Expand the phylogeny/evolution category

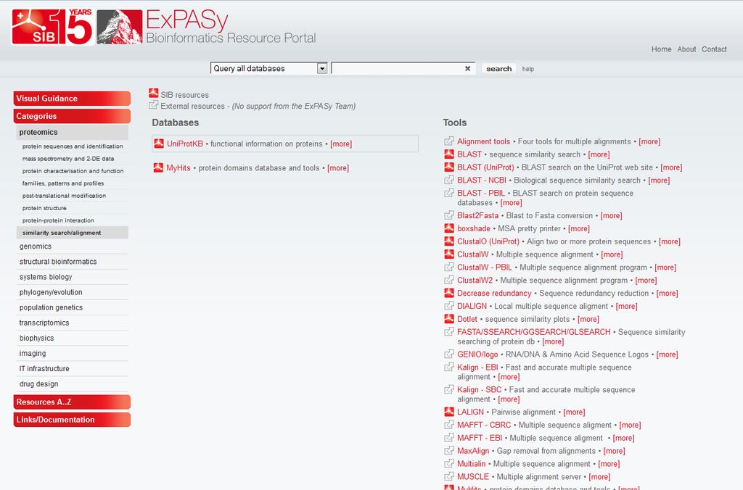73,292
